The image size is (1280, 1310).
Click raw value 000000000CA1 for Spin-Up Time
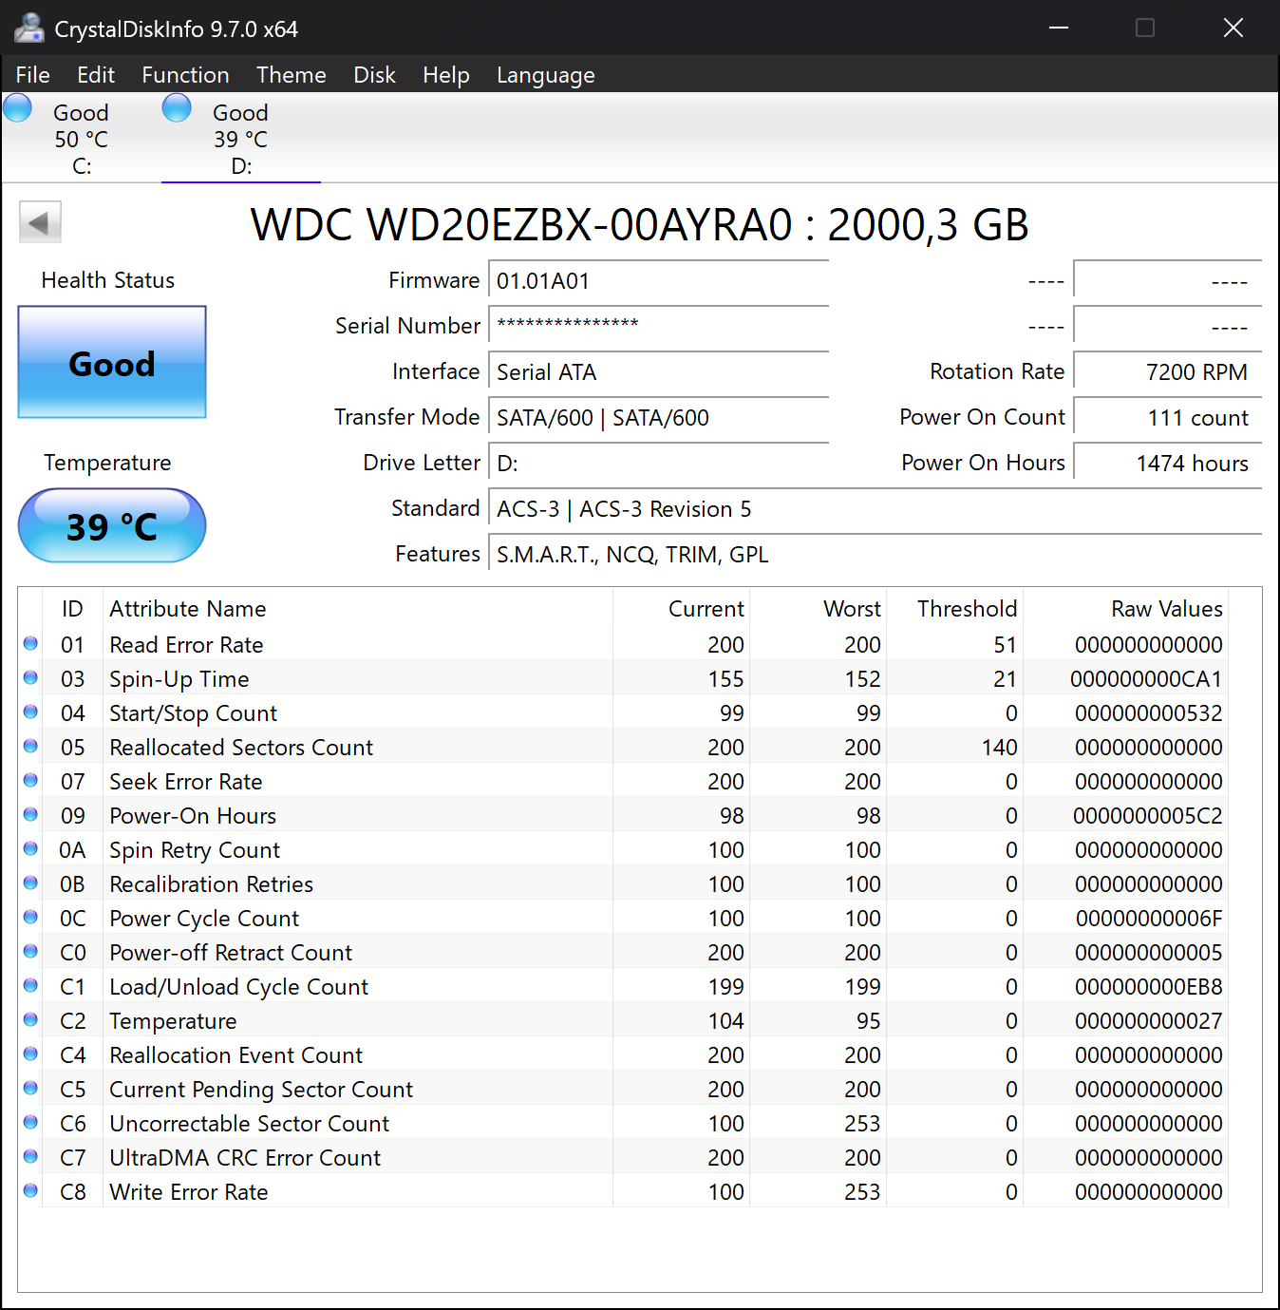point(1146,679)
